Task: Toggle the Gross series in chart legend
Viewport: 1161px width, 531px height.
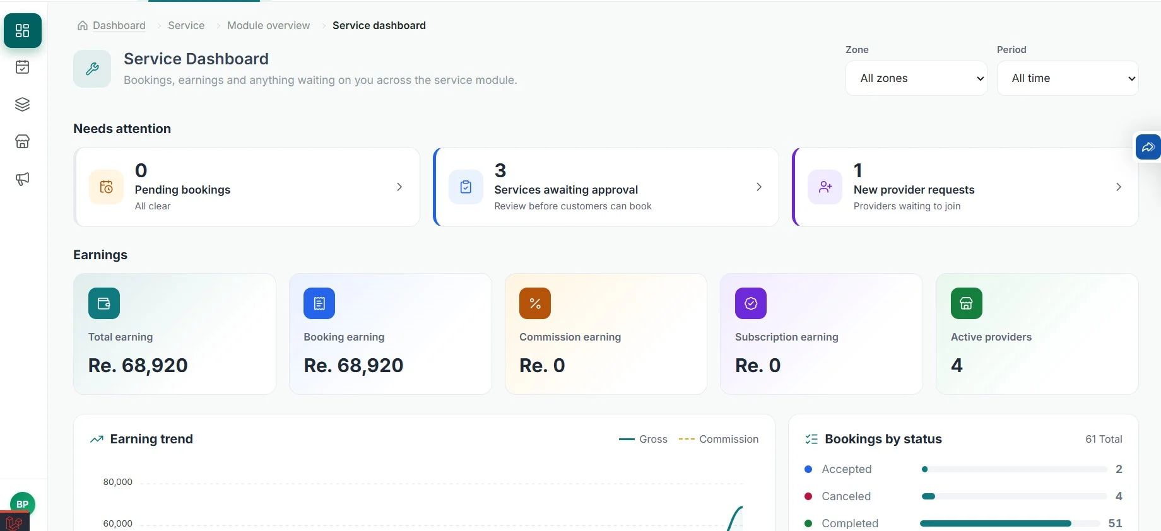Action: coord(643,439)
